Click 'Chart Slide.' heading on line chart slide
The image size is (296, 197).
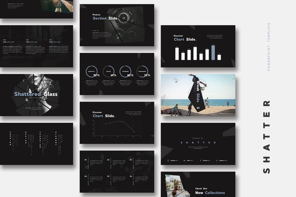(104, 116)
